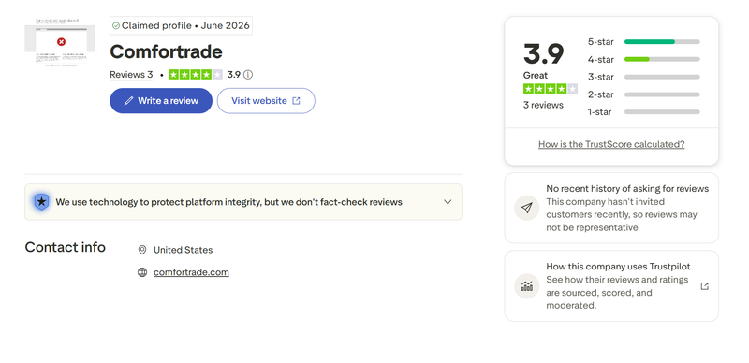The height and width of the screenshot is (363, 749).
Task: Select the 3-star rating row
Action: [x=644, y=77]
